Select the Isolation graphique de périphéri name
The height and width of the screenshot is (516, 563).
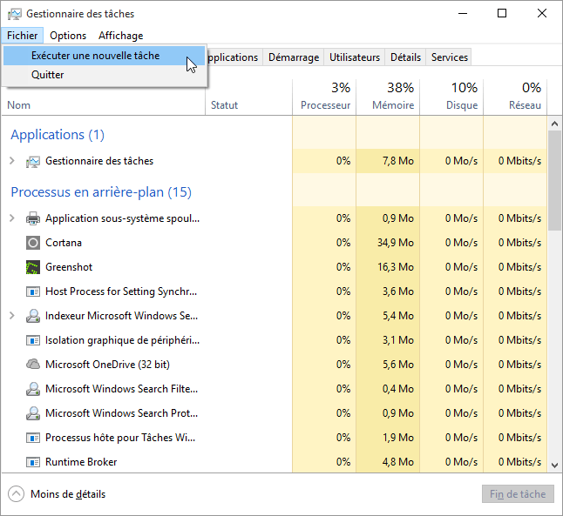click(x=122, y=340)
